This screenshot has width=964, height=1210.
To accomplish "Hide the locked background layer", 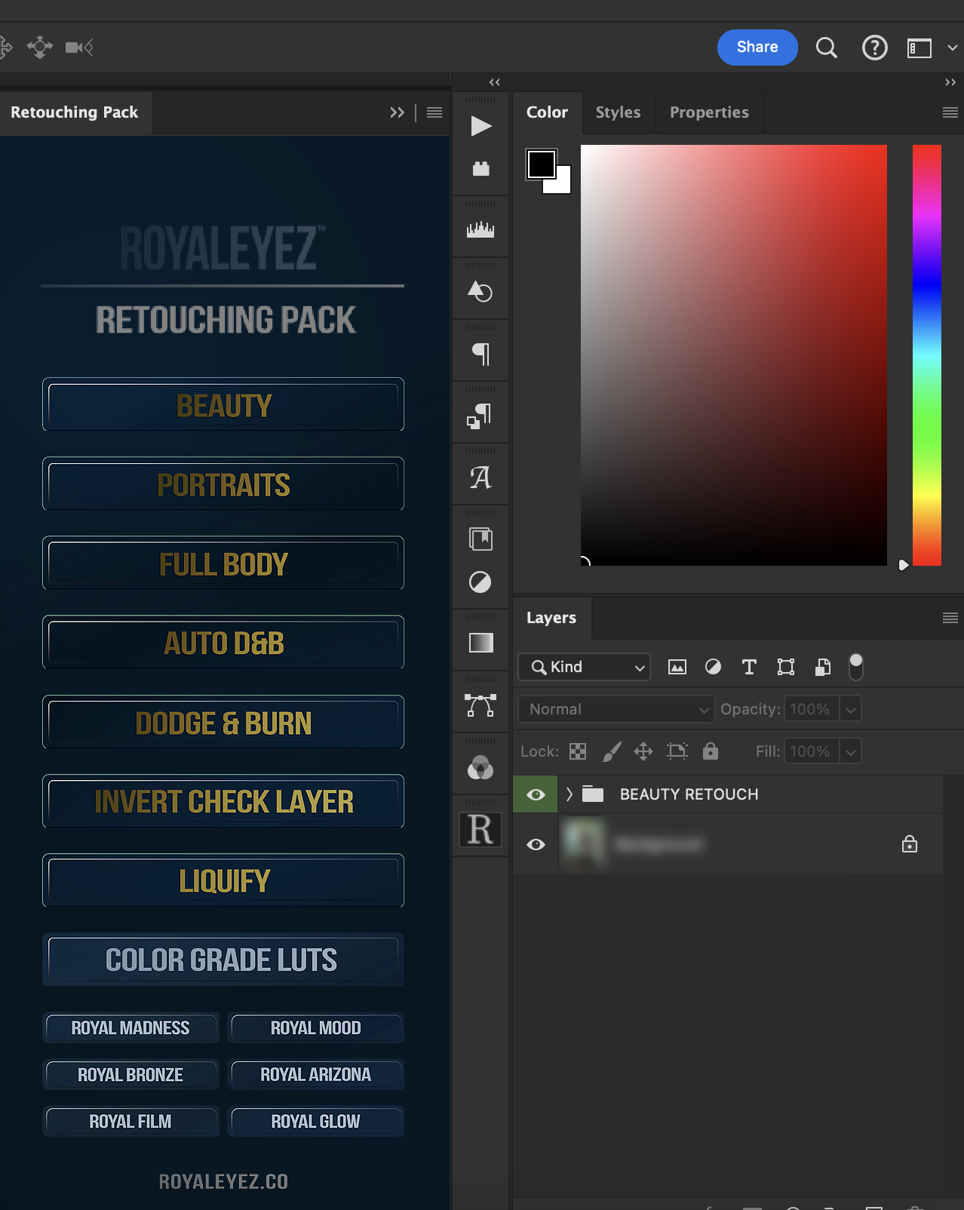I will point(536,844).
